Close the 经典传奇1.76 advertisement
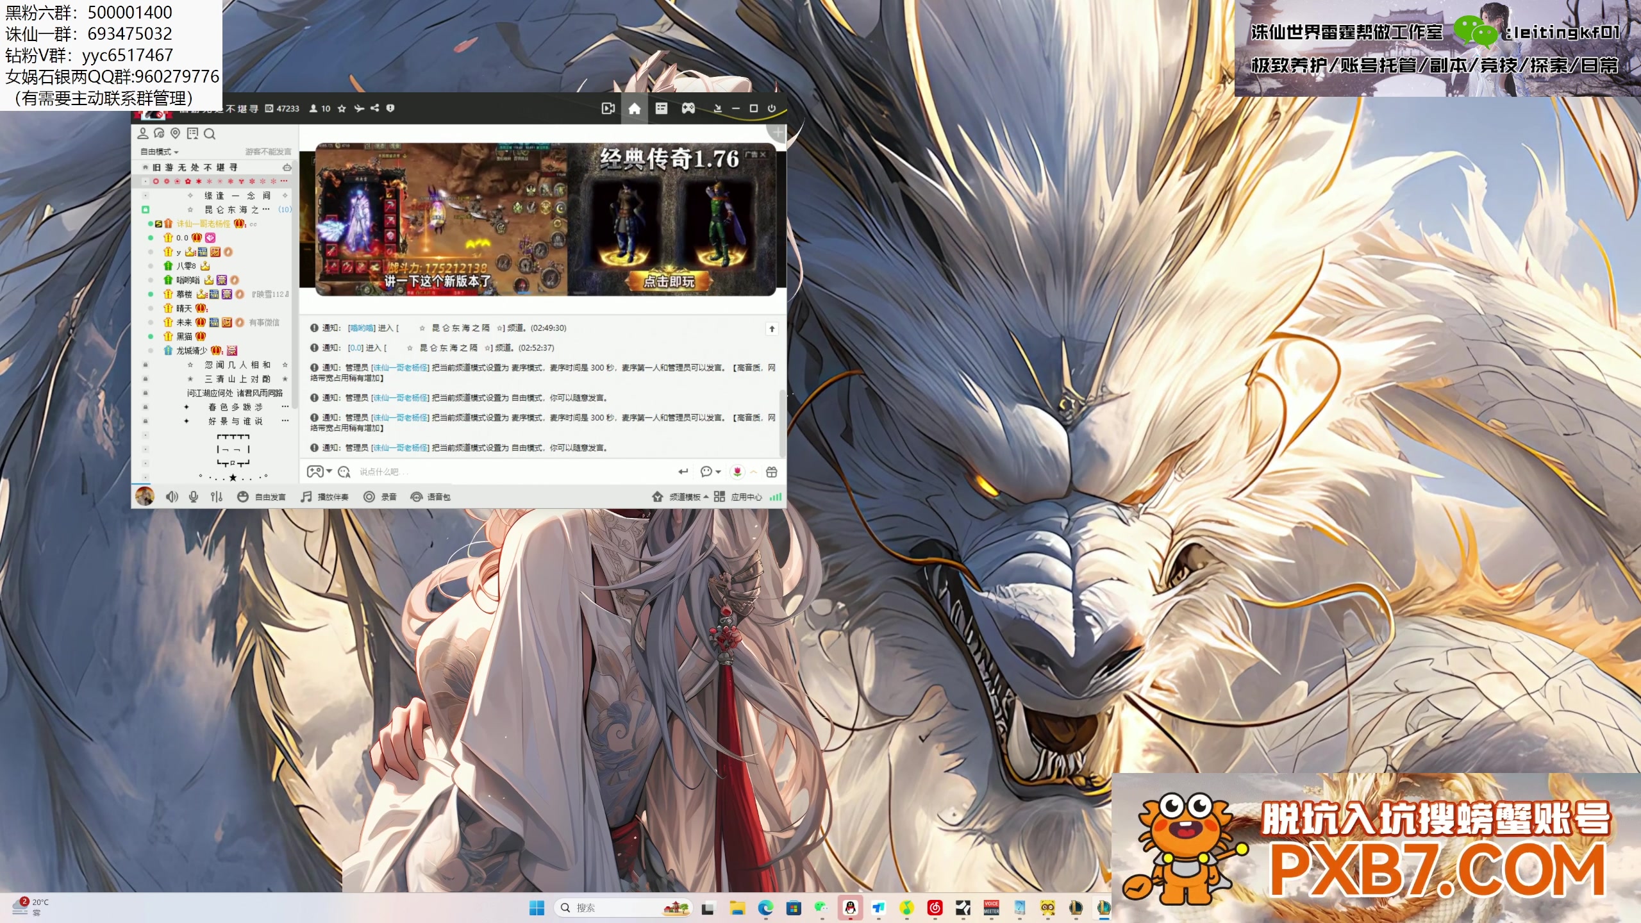1641x923 pixels. [x=763, y=155]
